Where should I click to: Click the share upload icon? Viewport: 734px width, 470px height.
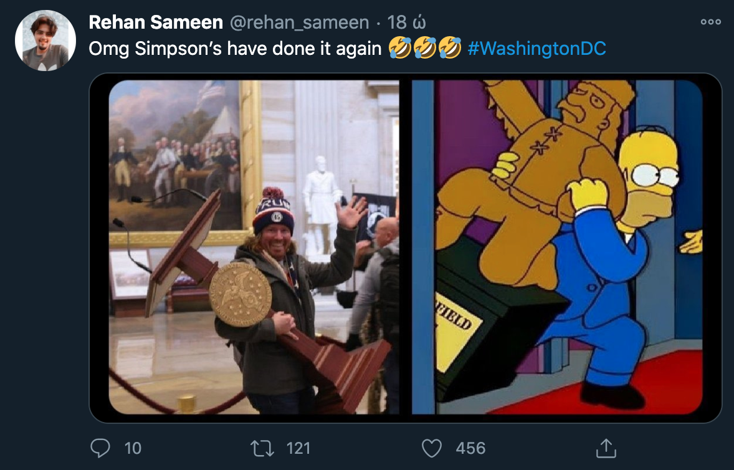coord(604,448)
